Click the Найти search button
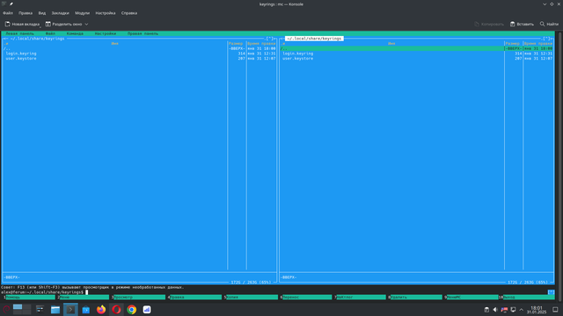The image size is (563, 316). pos(549,24)
